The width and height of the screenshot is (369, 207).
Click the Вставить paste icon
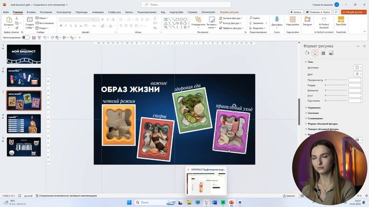click(x=9, y=20)
